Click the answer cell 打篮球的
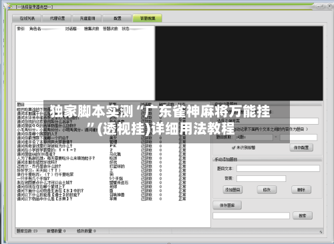 tap(117, 166)
